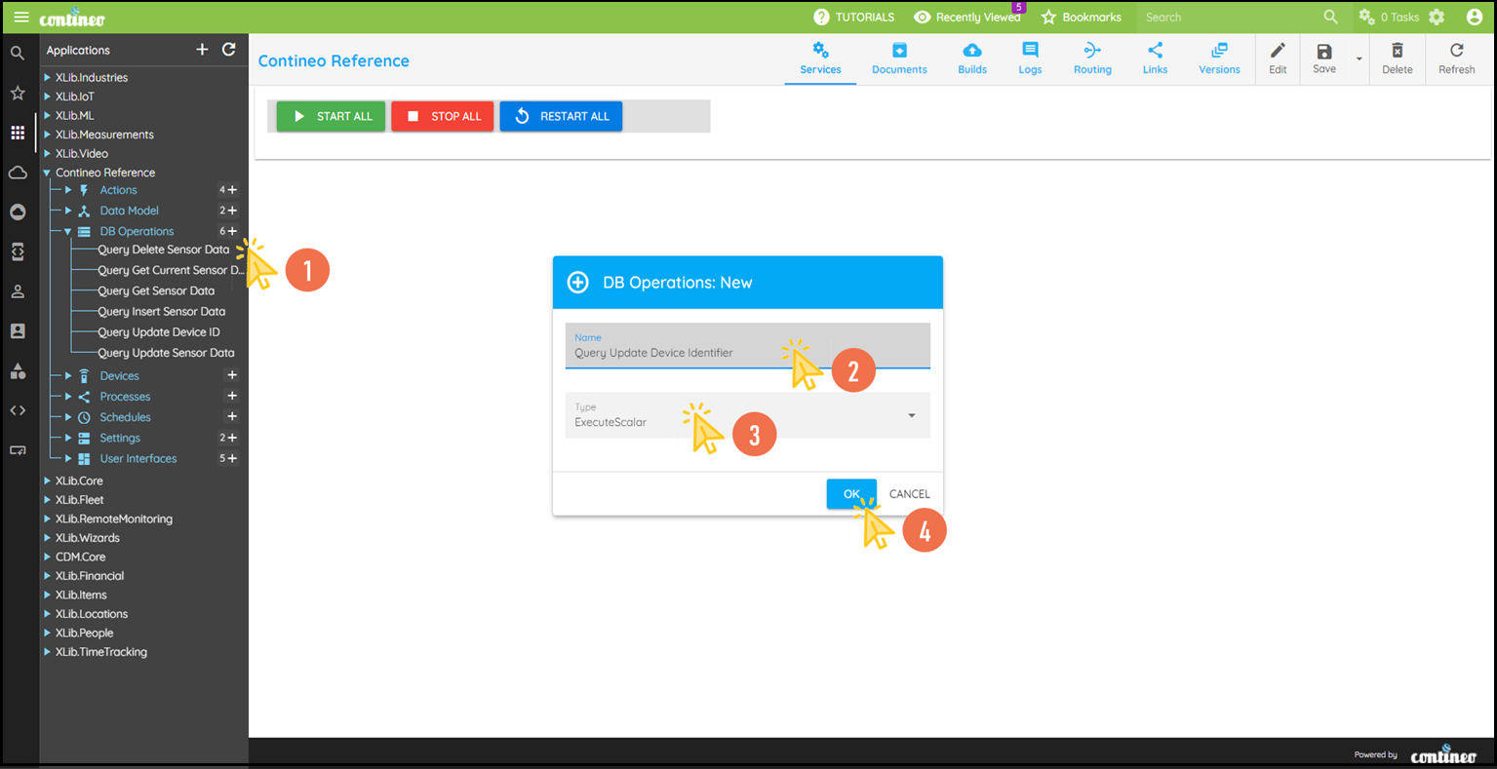Screen dimensions: 1497x769
Task: Switch to the Routing tab
Action: point(1091,59)
